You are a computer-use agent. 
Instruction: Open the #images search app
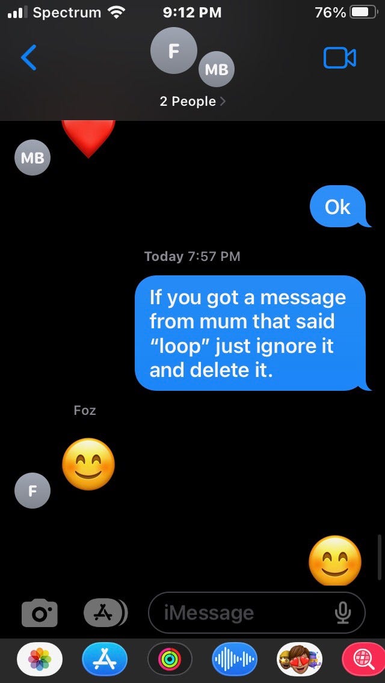click(x=363, y=660)
